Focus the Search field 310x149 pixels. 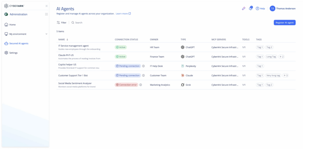pos(77,22)
